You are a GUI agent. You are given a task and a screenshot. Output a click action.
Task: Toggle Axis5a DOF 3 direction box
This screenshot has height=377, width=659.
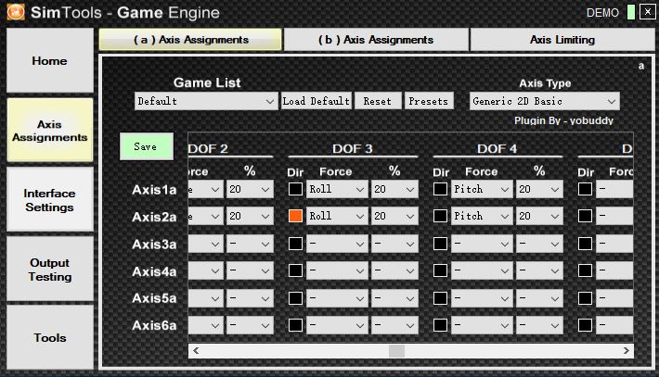pos(295,298)
